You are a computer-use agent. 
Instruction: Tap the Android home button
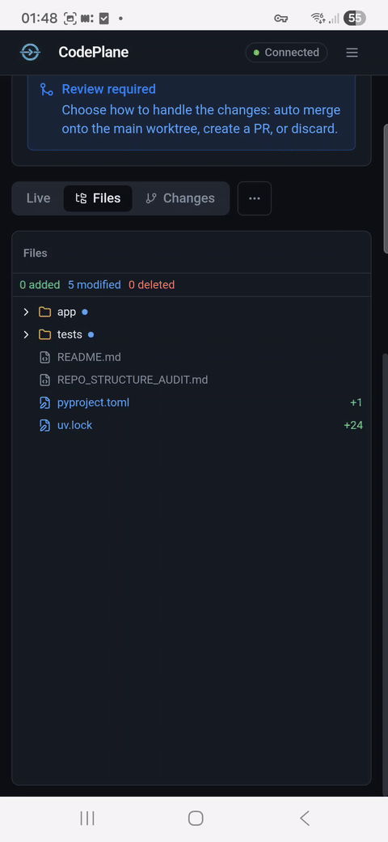coord(196,819)
